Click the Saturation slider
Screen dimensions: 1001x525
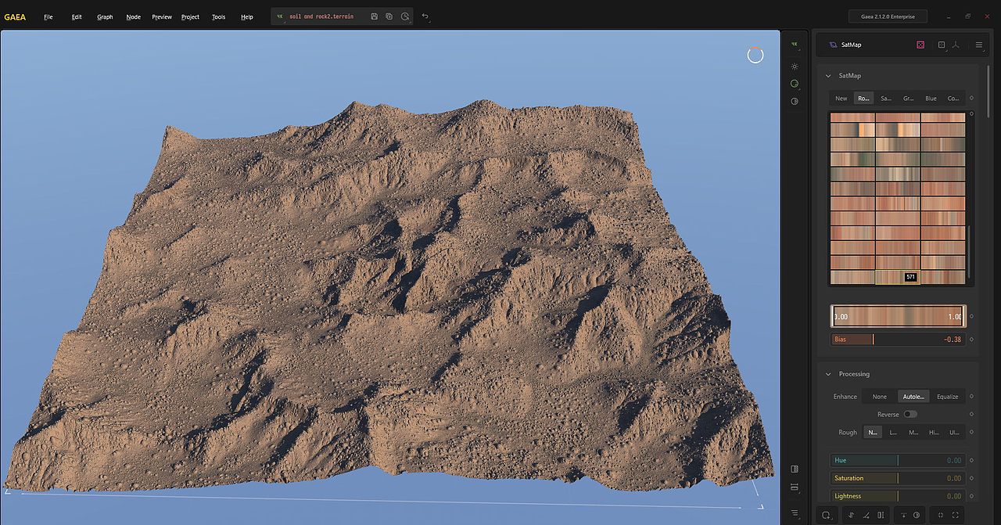[x=898, y=478]
